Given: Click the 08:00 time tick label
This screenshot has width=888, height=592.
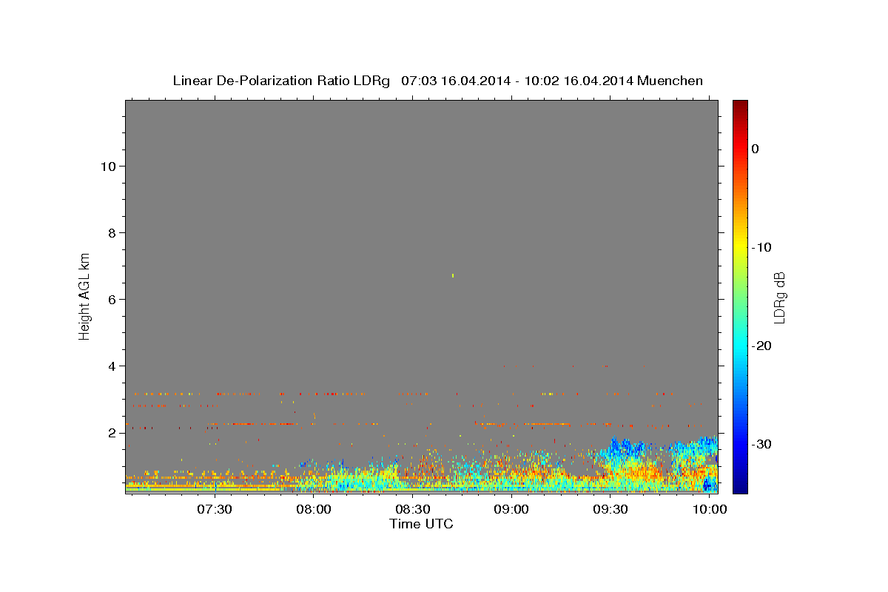Looking at the screenshot, I should point(314,510).
